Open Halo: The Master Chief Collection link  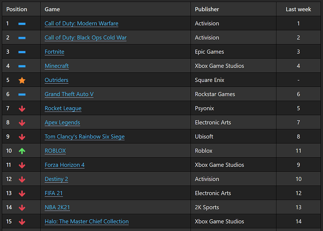coord(87,222)
